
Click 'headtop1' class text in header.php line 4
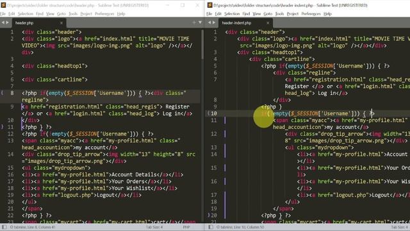[x=70, y=65]
